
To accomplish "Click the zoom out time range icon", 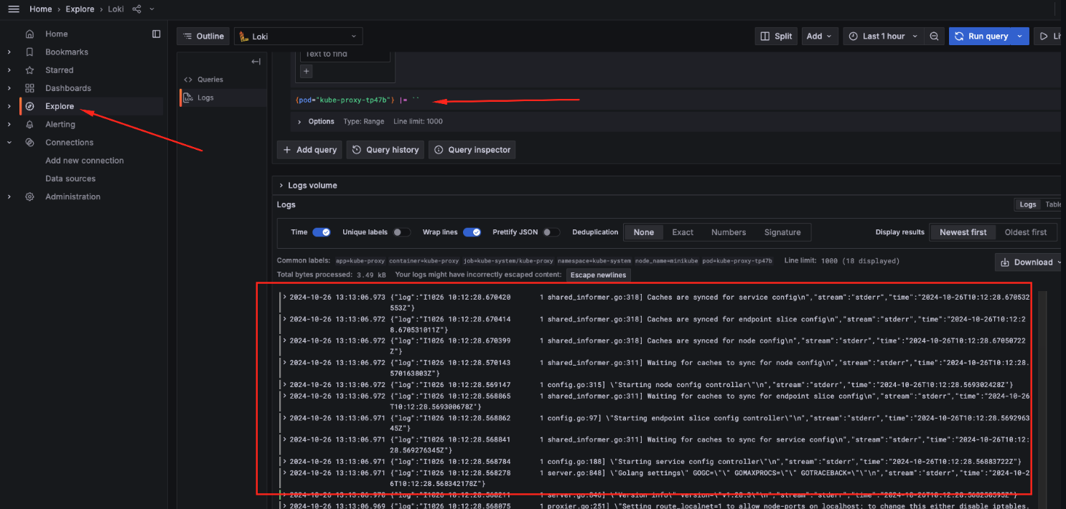I will tap(934, 36).
